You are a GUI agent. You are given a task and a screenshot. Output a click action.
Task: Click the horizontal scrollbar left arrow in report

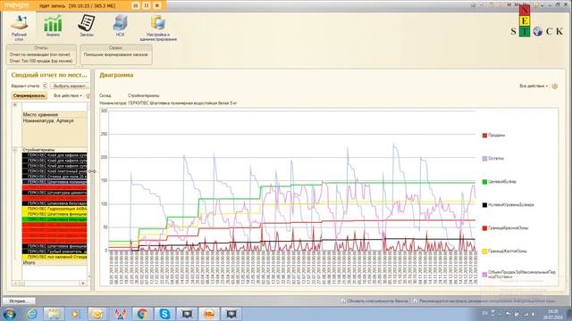point(15,284)
